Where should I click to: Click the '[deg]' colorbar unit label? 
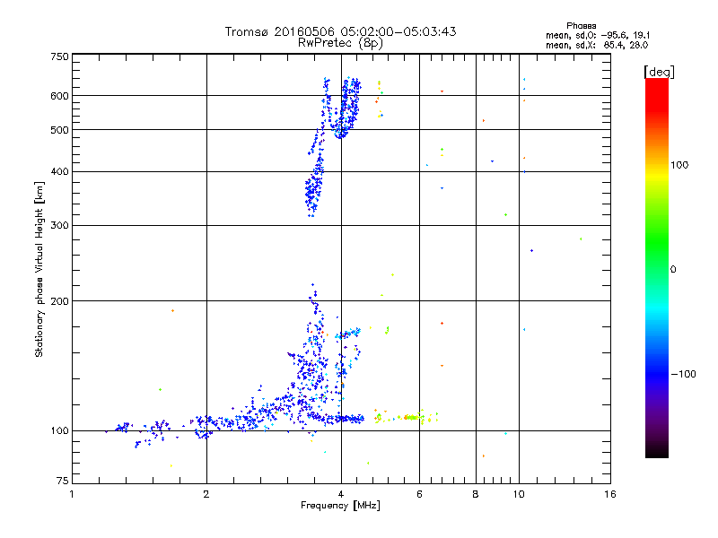tap(659, 72)
